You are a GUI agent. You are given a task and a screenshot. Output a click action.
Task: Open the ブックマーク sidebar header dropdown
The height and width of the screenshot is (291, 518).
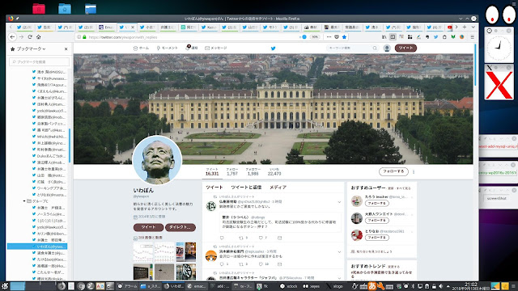pyautogui.click(x=31, y=48)
